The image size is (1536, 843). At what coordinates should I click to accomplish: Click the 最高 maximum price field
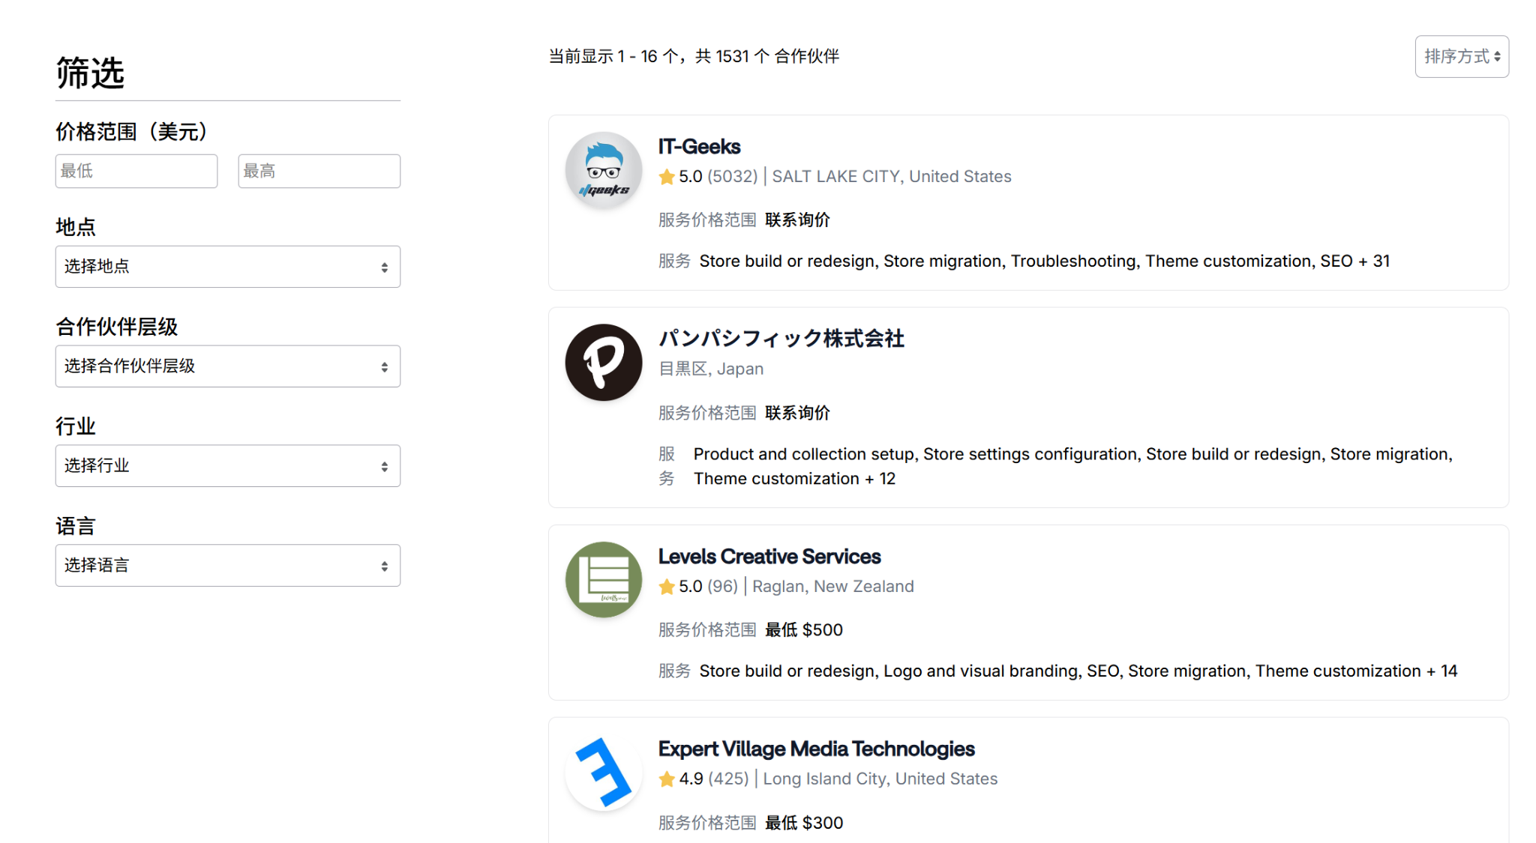[x=319, y=171]
